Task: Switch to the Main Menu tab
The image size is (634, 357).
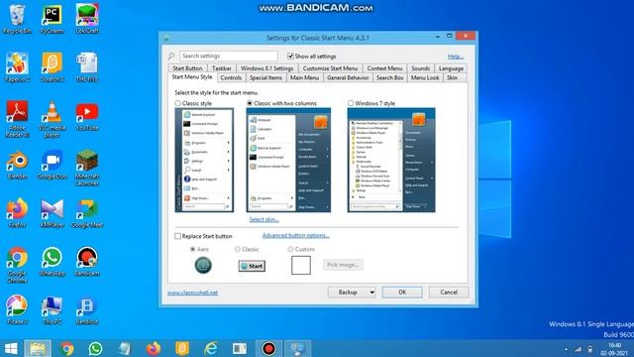Action: (x=304, y=77)
